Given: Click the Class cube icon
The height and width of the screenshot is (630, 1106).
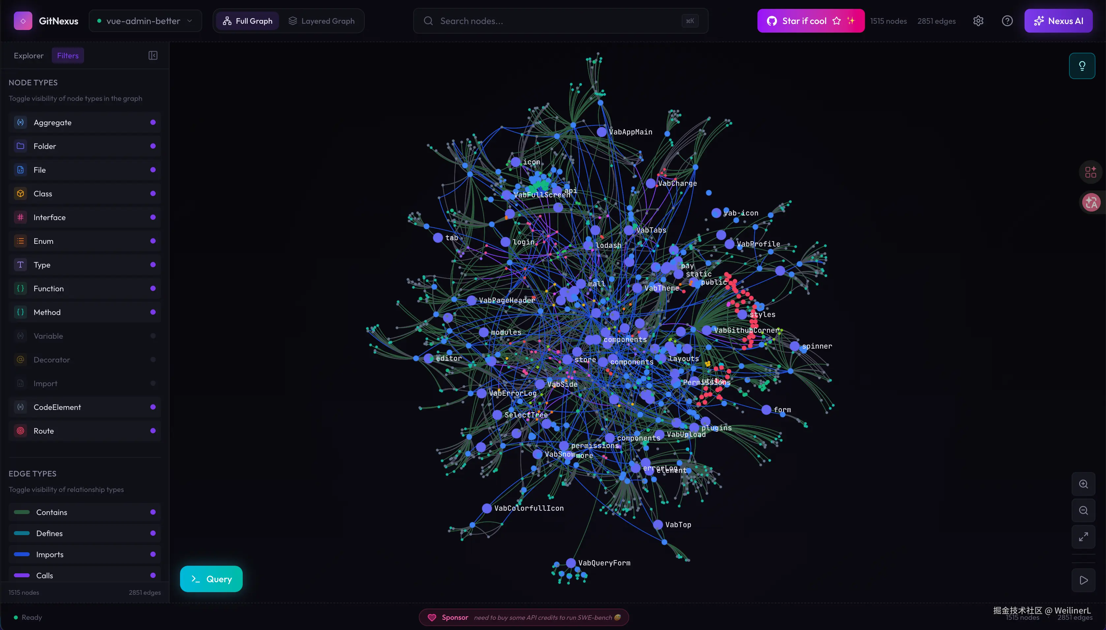Looking at the screenshot, I should (x=20, y=193).
